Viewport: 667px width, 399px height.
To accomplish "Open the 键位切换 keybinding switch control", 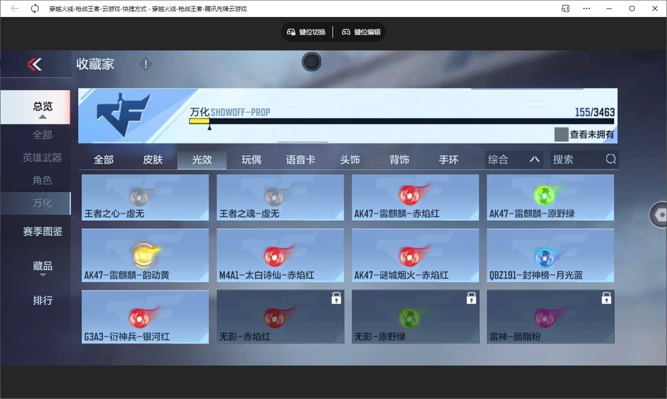I will click(x=306, y=32).
